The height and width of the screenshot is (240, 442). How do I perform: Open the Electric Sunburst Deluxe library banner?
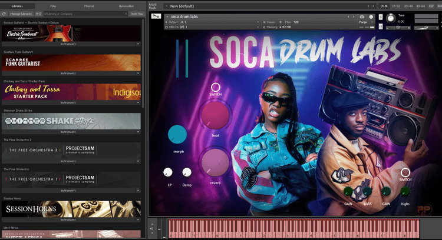pos(71,33)
